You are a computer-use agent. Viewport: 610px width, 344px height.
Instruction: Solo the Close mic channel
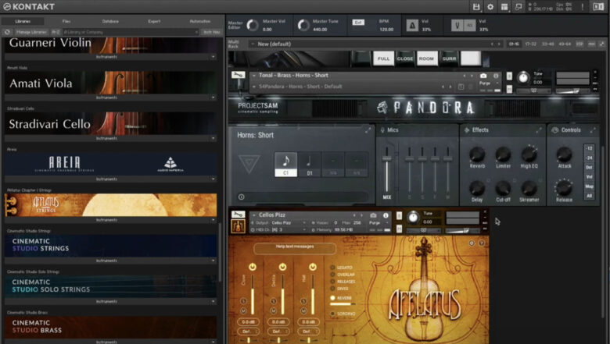coord(243,301)
